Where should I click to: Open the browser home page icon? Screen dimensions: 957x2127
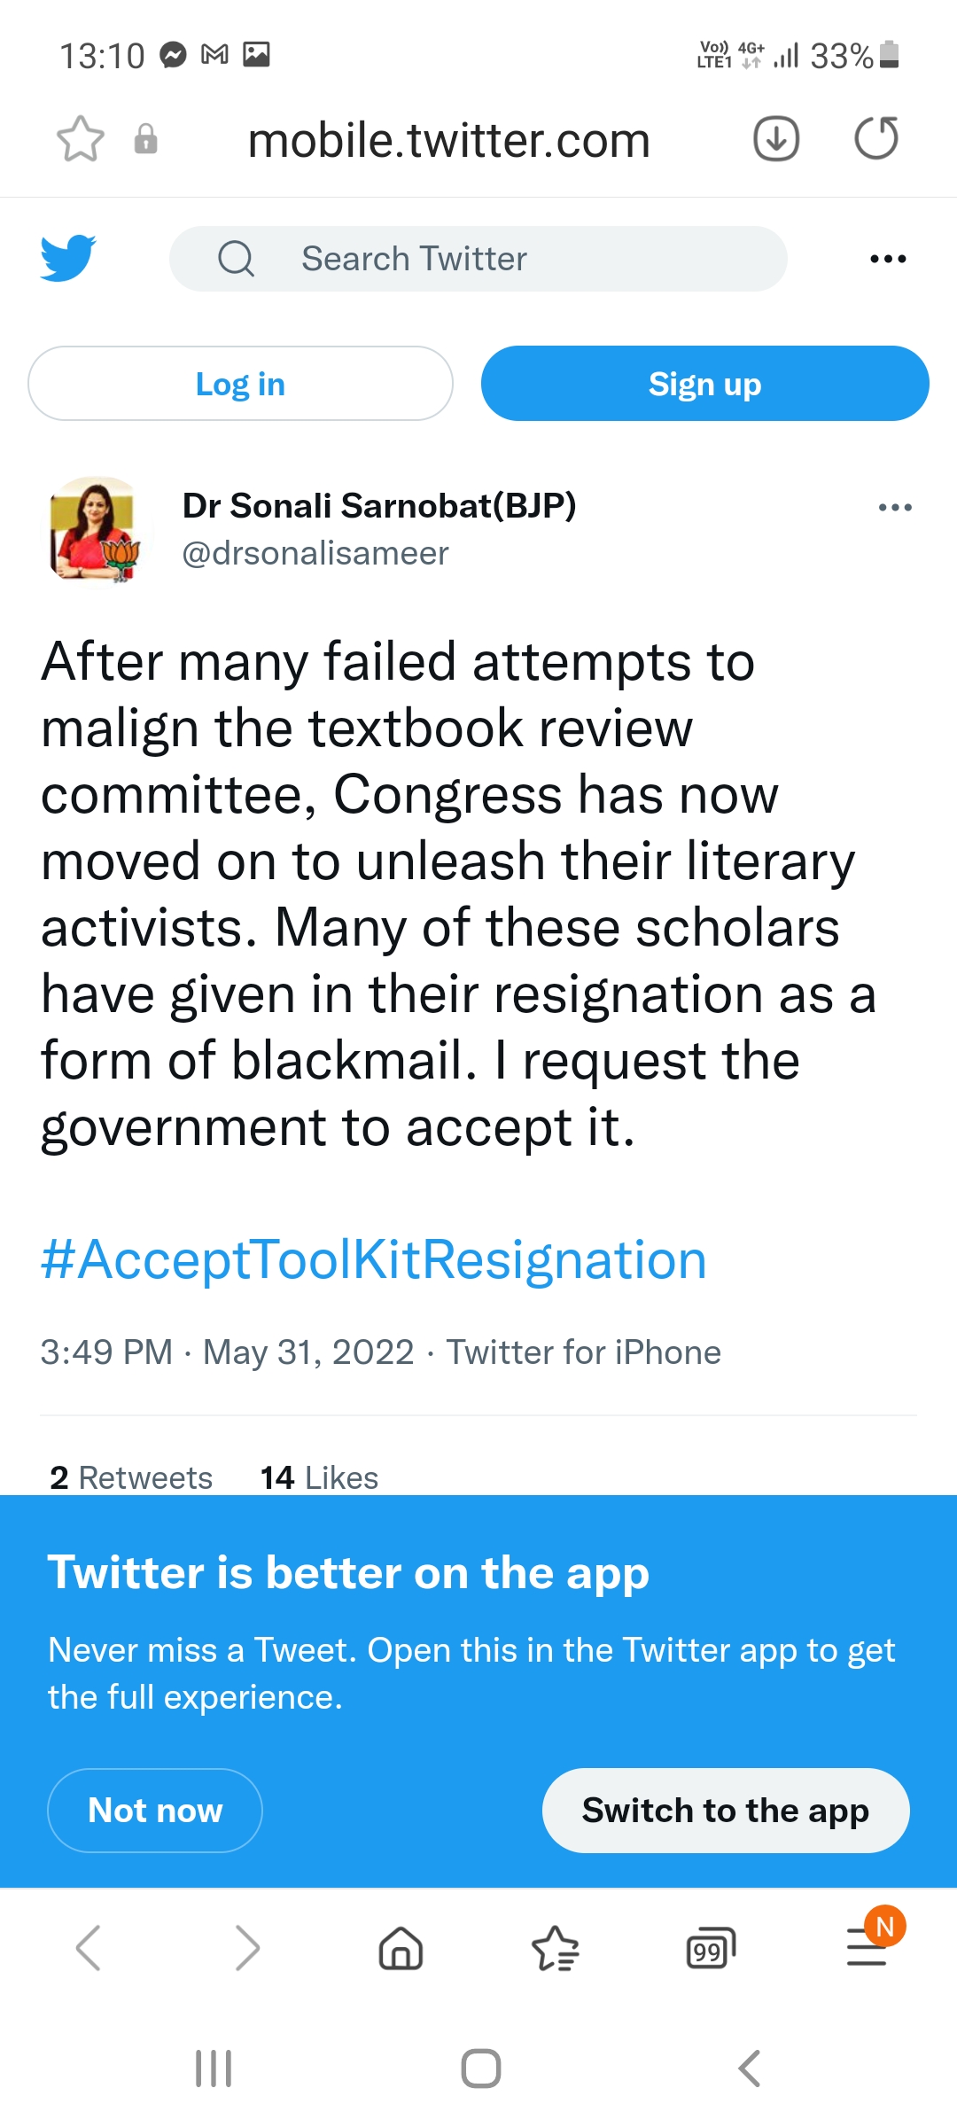click(x=401, y=1949)
